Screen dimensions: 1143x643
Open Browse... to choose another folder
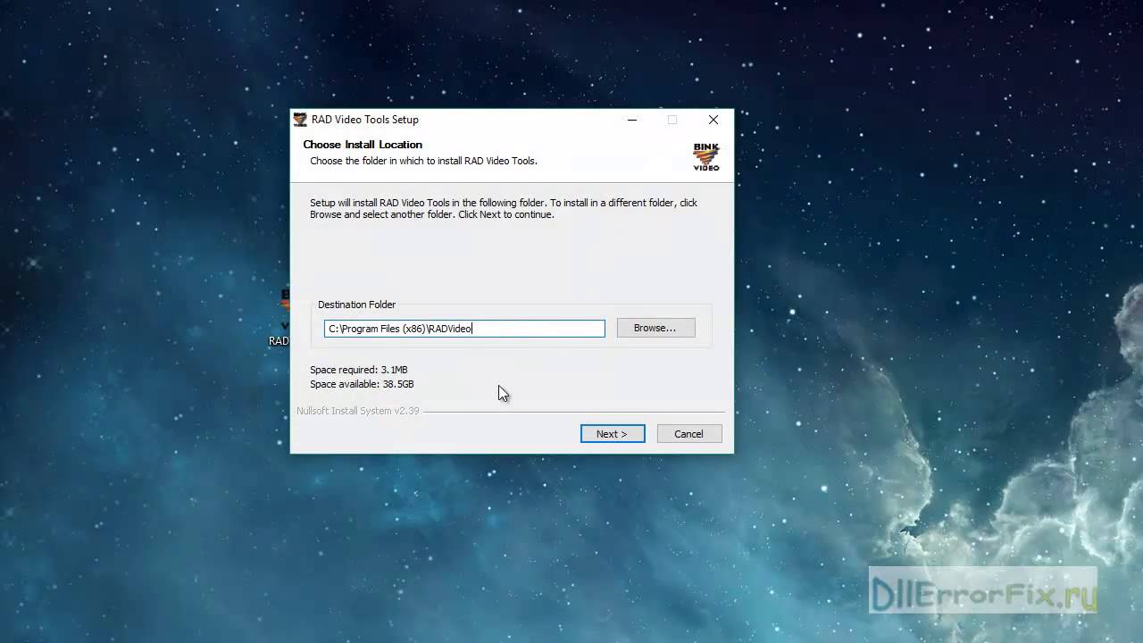coord(655,328)
